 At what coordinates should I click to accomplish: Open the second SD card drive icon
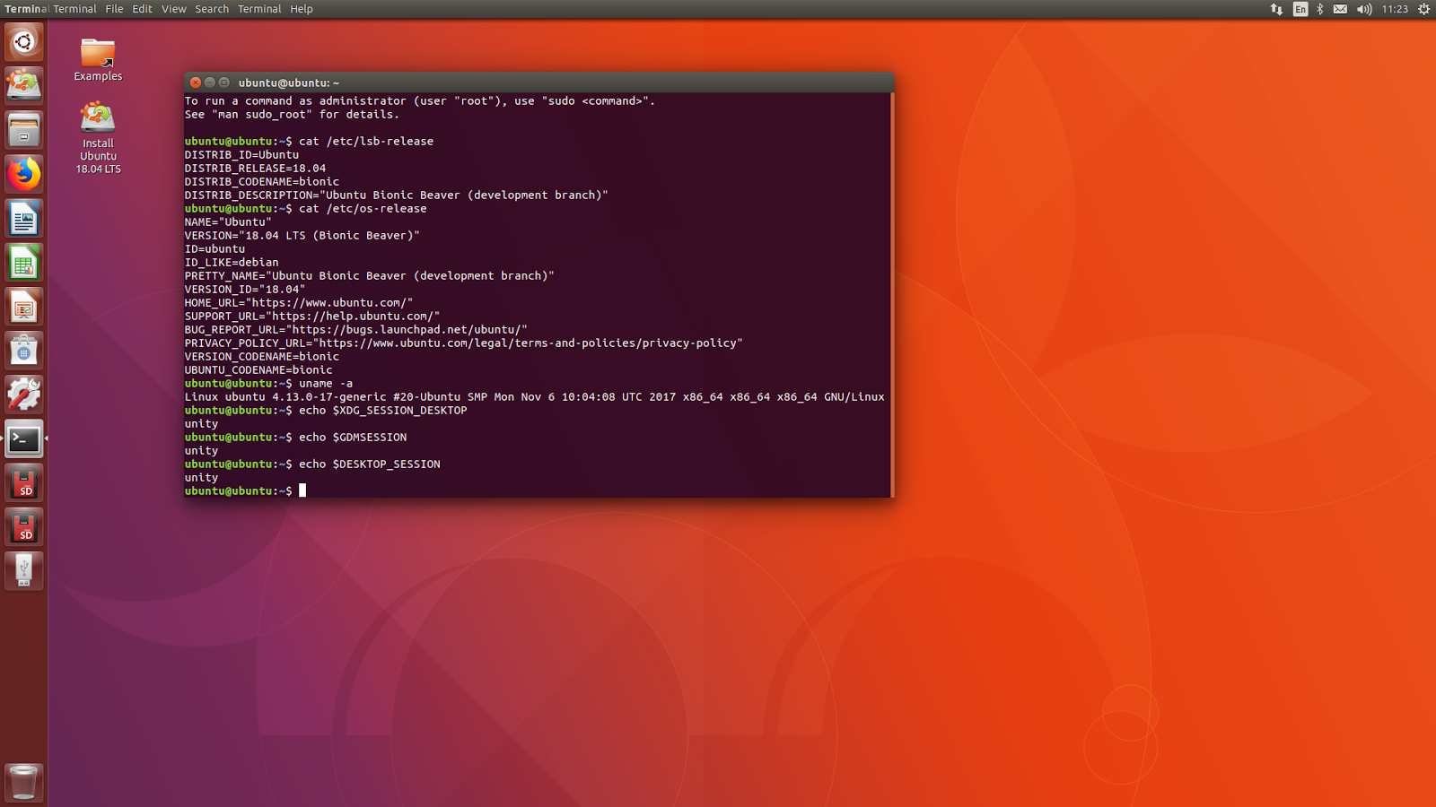point(24,526)
